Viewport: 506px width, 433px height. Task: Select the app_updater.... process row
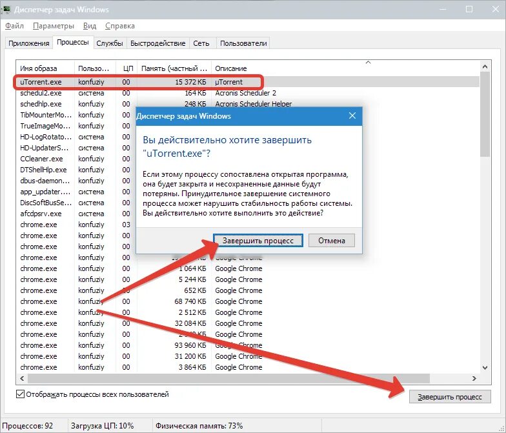[x=76, y=192]
